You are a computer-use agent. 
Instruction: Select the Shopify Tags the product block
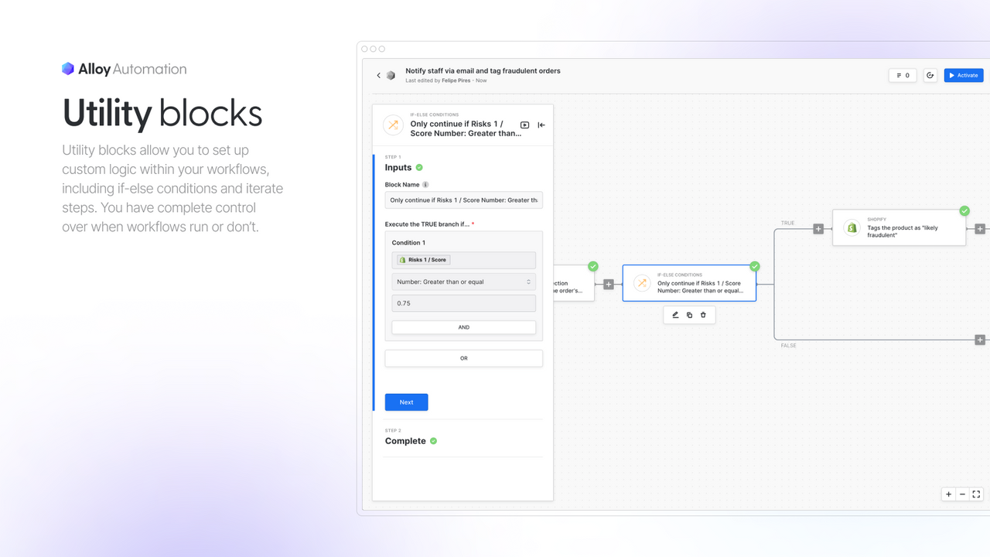click(899, 227)
